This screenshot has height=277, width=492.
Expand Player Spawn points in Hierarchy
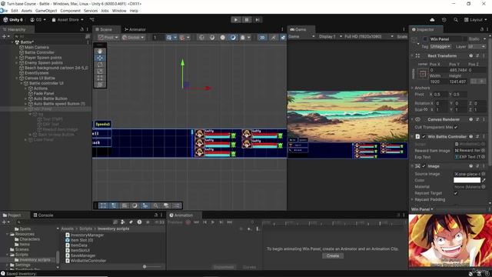(17, 58)
